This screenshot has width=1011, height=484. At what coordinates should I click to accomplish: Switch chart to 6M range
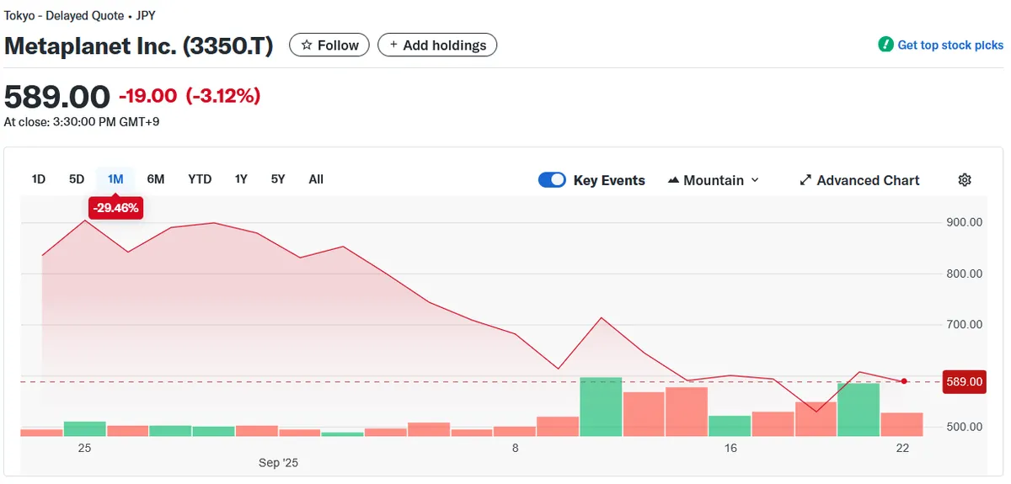(156, 179)
